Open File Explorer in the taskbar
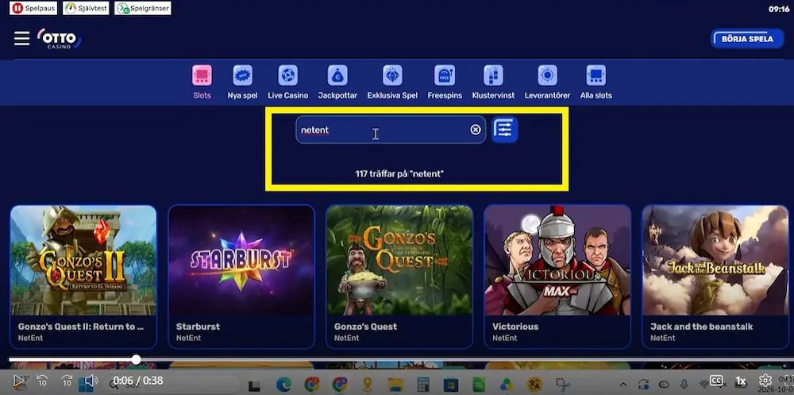 (x=395, y=385)
